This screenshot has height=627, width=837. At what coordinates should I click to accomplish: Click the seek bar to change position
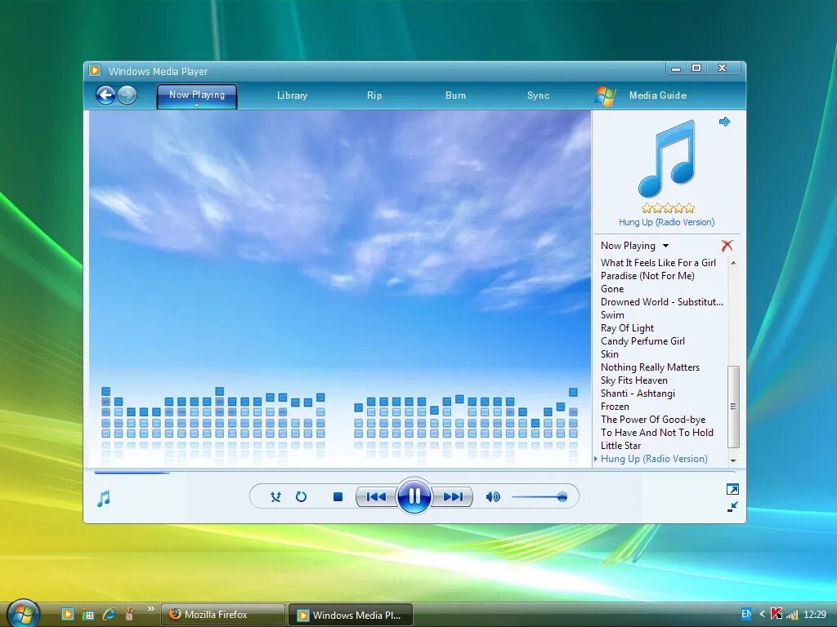(414, 473)
